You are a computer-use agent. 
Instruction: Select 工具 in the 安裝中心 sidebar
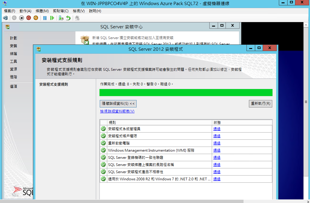coord(13,61)
